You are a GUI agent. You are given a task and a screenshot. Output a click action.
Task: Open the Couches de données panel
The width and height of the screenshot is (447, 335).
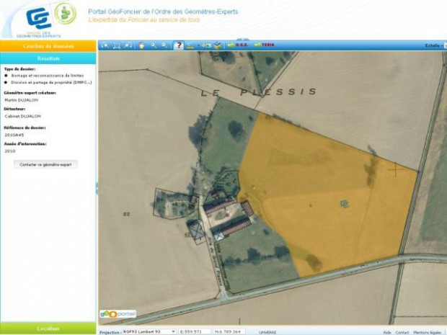click(48, 45)
